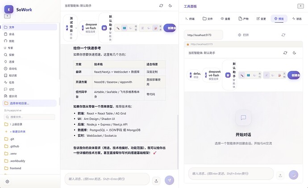This screenshot has height=188, width=308.
Task: Send message with paper plane button
Action: 169,180
